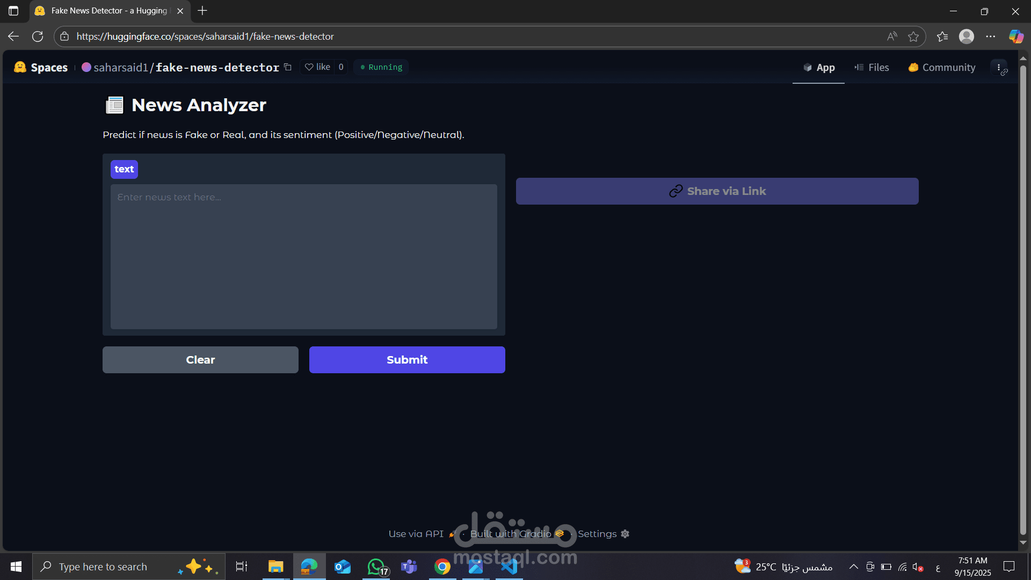The width and height of the screenshot is (1031, 580).
Task: Open browser Favorites list icon
Action: pyautogui.click(x=942, y=37)
